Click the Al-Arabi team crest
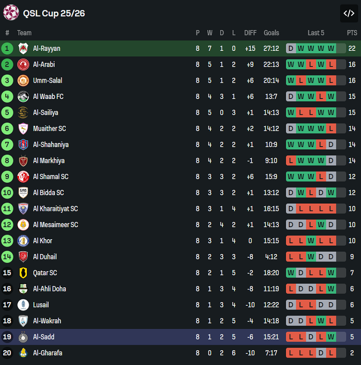This screenshot has width=361, height=365. pyautogui.click(x=23, y=64)
